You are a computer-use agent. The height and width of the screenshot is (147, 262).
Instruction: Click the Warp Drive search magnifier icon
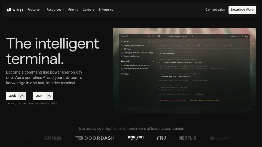pyautogui.click(x=149, y=36)
